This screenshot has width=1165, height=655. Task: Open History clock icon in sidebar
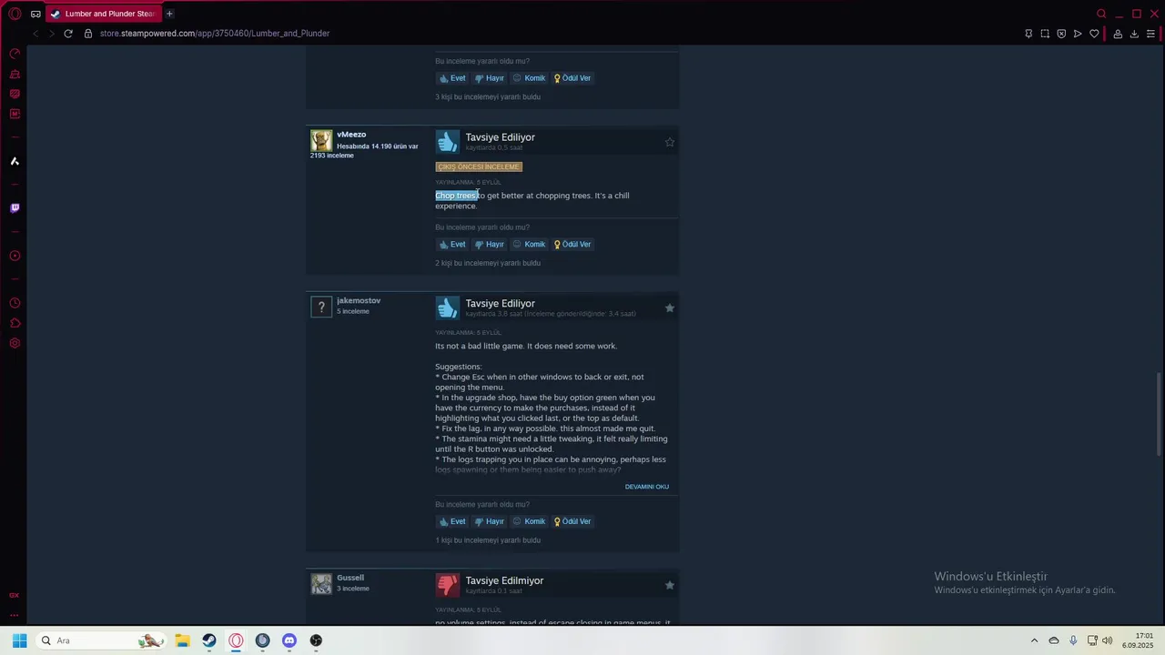coord(15,303)
